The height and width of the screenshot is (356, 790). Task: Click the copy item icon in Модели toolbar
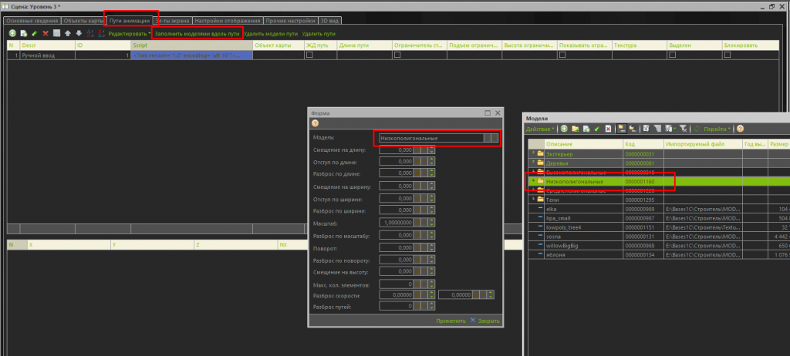[586, 129]
